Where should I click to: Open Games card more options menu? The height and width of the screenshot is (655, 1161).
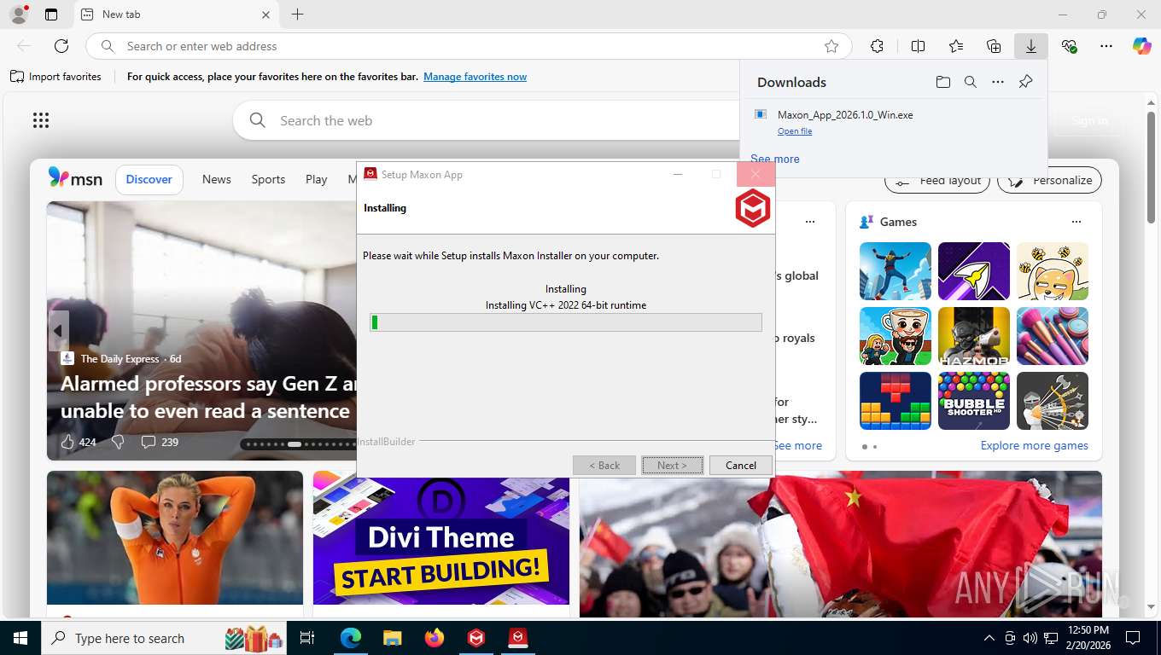1076,222
